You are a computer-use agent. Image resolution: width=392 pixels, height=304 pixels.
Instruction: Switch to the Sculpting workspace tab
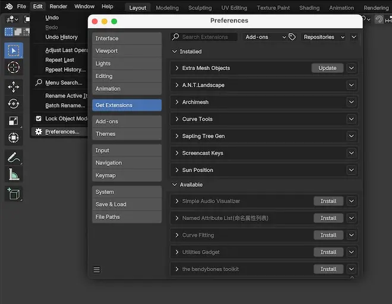click(200, 8)
